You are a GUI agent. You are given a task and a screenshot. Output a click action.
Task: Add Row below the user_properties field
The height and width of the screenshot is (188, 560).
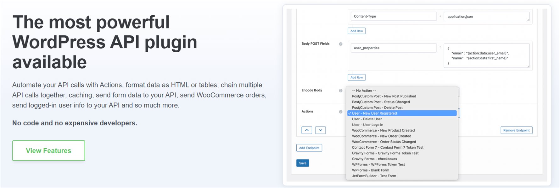pyautogui.click(x=356, y=77)
